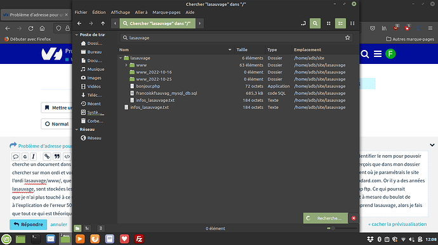Image resolution: width=438 pixels, height=245 pixels.
Task: Cancel the running search red button
Action: point(354,218)
